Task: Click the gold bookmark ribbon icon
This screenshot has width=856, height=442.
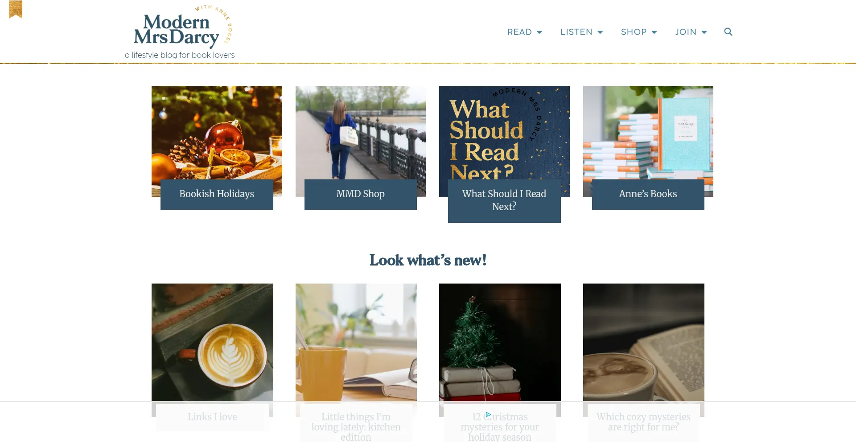Action: click(16, 9)
